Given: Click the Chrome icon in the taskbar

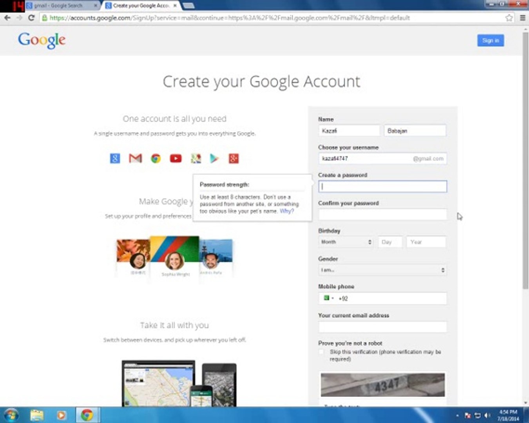Looking at the screenshot, I should pyautogui.click(x=87, y=415).
